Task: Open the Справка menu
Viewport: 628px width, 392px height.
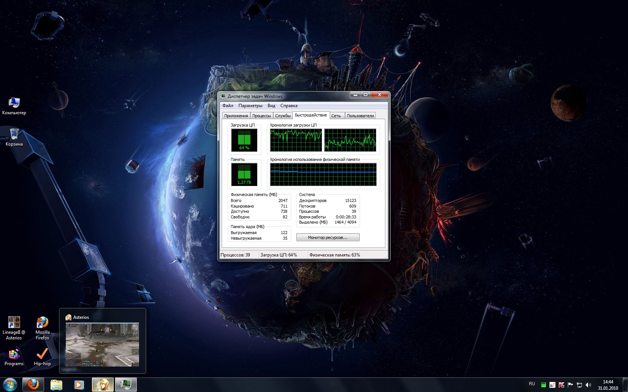Action: pos(289,106)
